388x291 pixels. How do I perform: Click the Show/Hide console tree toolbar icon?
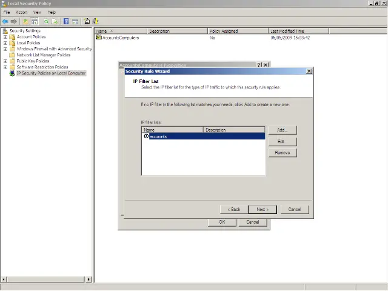coord(35,21)
